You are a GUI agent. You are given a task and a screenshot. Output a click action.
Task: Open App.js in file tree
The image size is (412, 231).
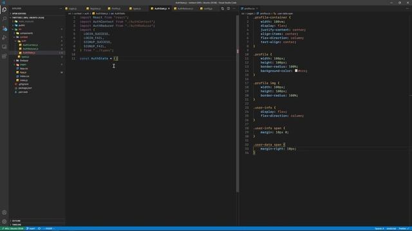[23, 73]
